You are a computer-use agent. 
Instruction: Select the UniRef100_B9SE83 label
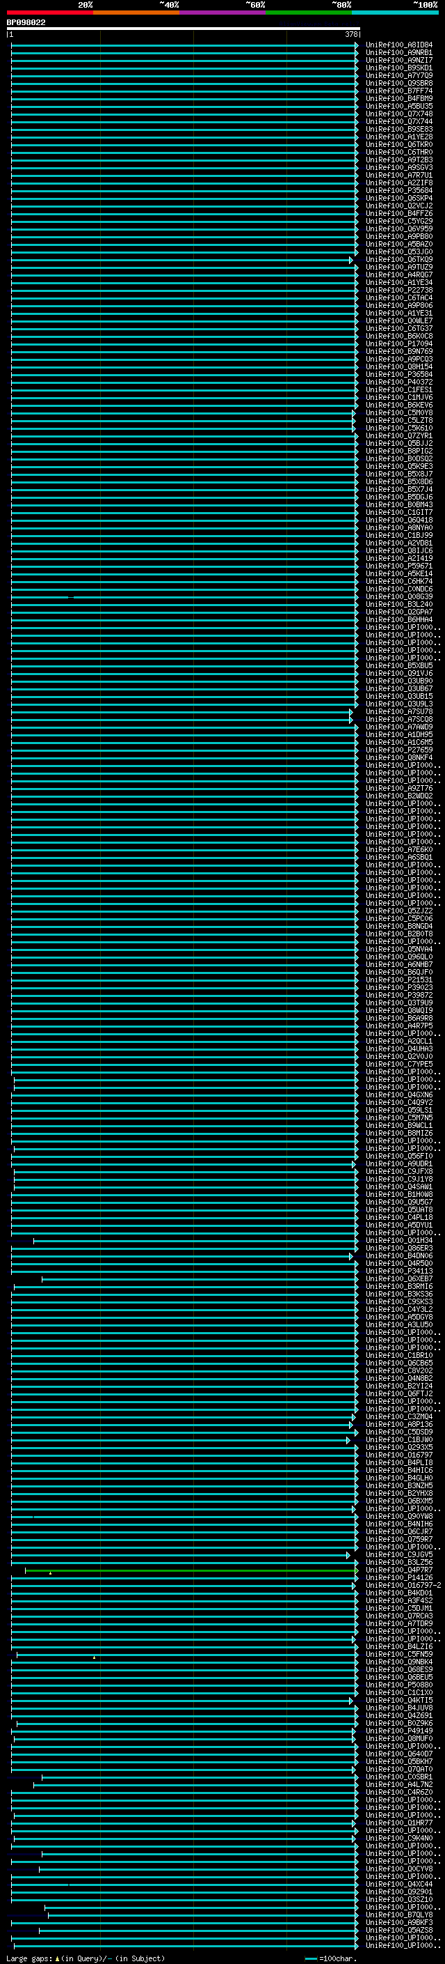click(x=398, y=130)
